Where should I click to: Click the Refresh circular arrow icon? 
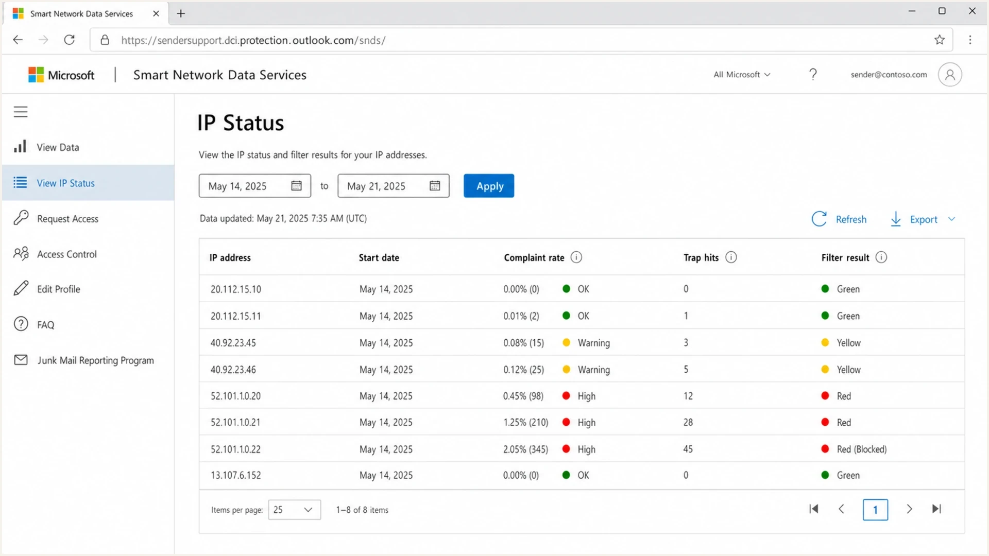(x=819, y=219)
